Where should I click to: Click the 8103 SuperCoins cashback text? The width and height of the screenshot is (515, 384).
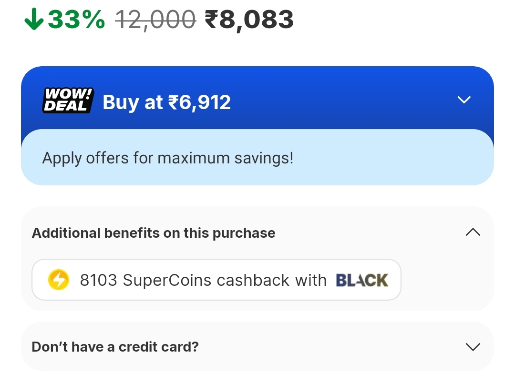pos(145,280)
